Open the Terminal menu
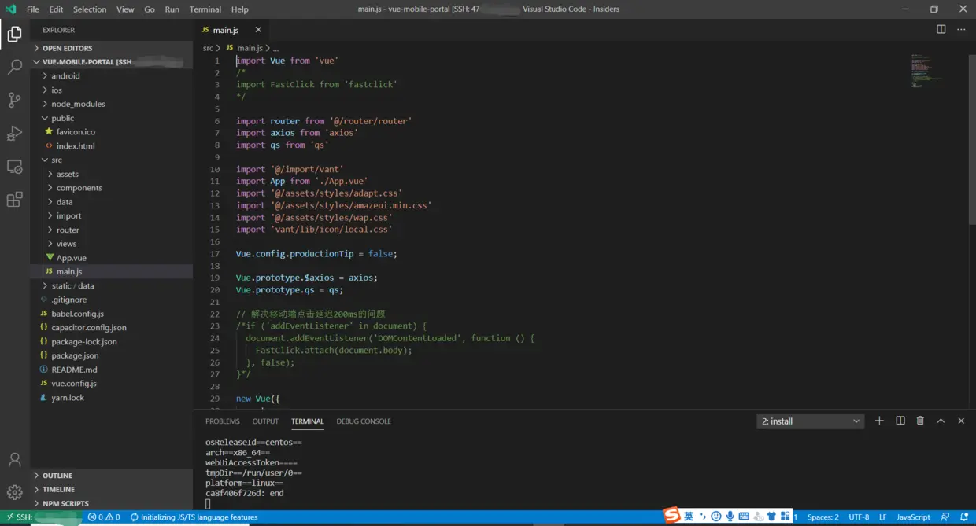The height and width of the screenshot is (526, 976). tap(205, 9)
